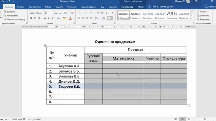Switch to the Справка tab
The width and height of the screenshot is (216, 121).
tap(113, 7)
